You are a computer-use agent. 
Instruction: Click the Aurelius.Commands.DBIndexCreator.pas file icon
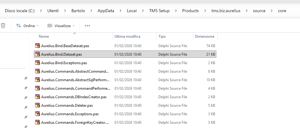tap(38, 97)
